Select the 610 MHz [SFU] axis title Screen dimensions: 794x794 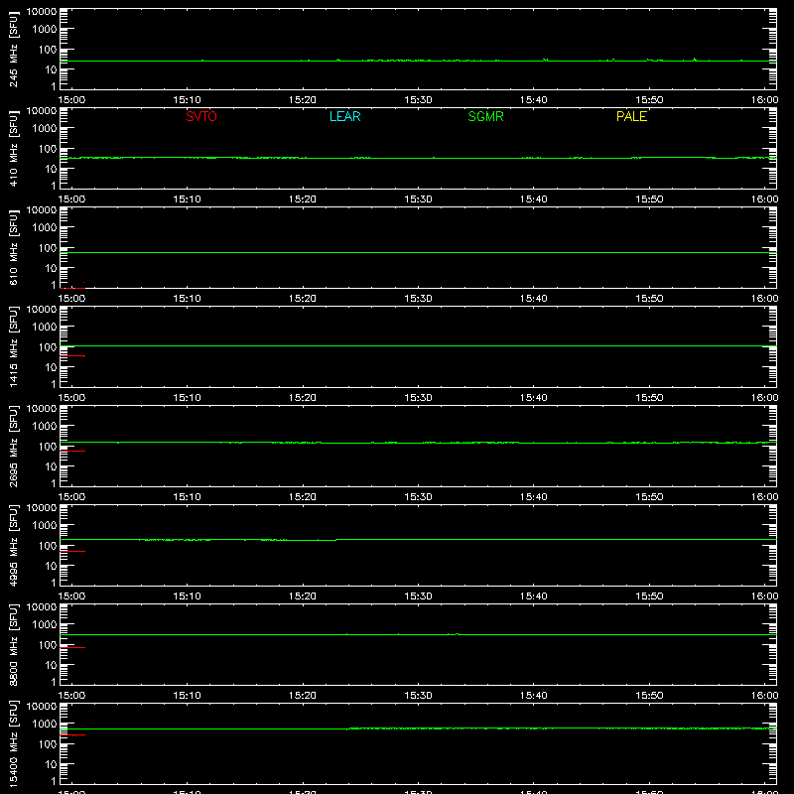click(x=13, y=247)
